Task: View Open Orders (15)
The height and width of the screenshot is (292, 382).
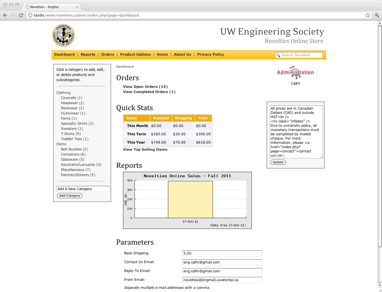Action: click(x=145, y=87)
